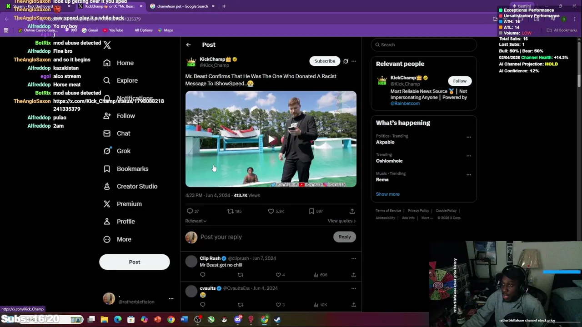Click the Subscribe button
The width and height of the screenshot is (582, 327).
point(325,61)
